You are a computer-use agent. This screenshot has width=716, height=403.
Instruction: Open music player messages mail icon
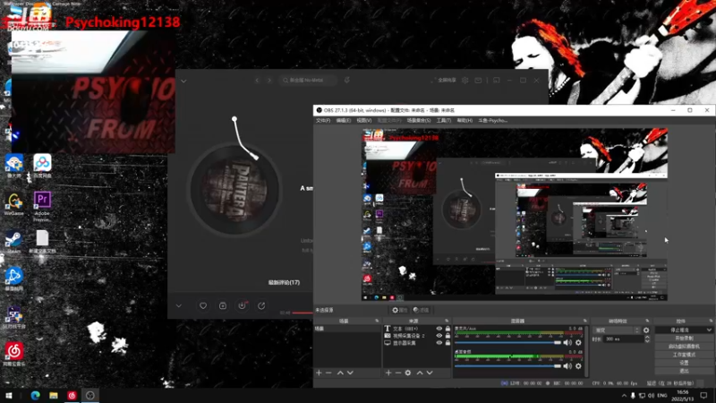click(x=478, y=81)
